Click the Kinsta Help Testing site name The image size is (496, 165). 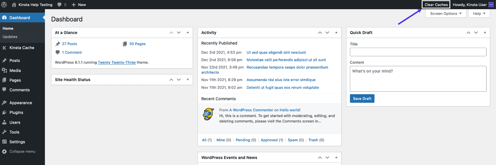35,5
